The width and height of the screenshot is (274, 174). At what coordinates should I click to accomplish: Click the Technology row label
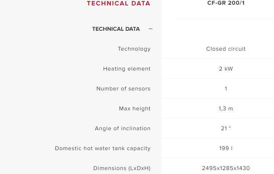(134, 49)
